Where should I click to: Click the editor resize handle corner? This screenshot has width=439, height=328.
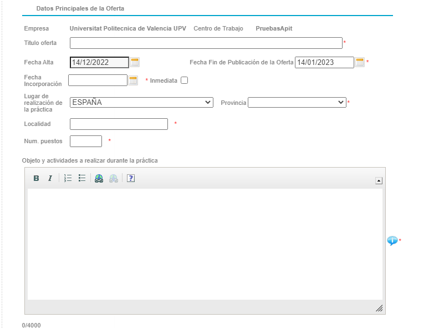[379, 308]
